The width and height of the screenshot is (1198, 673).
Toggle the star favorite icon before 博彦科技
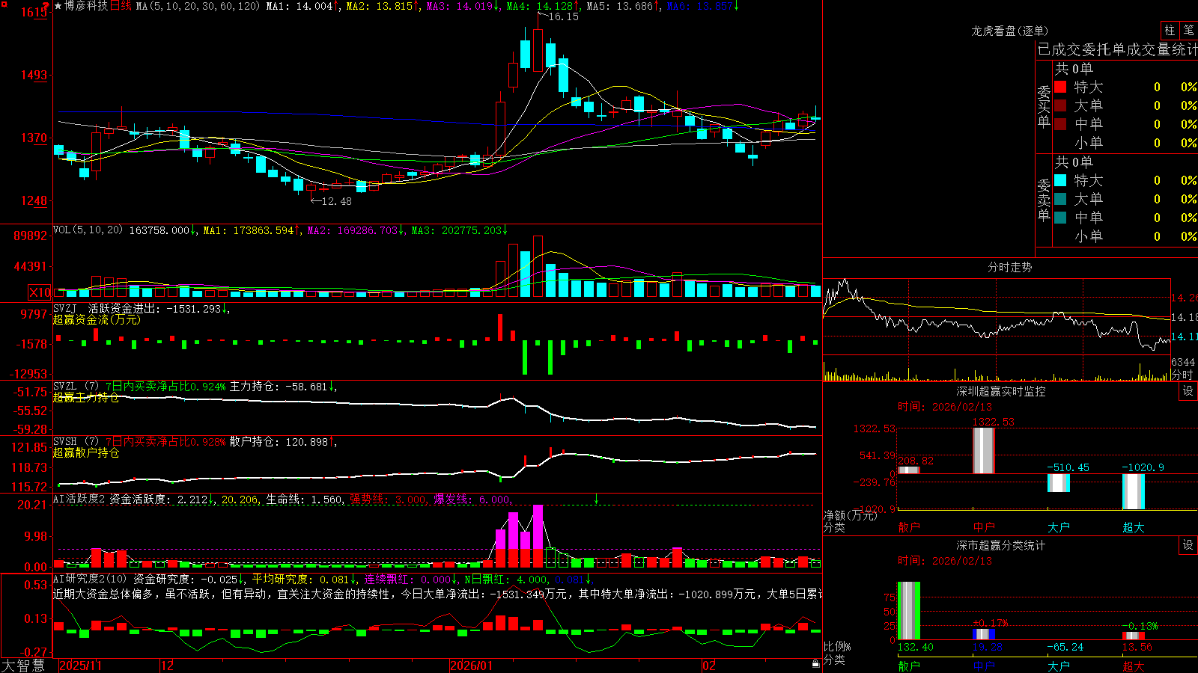[58, 6]
